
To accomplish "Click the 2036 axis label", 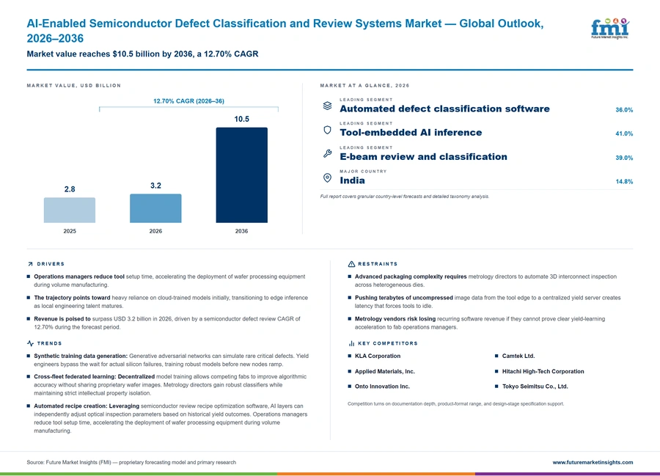I will (x=241, y=231).
